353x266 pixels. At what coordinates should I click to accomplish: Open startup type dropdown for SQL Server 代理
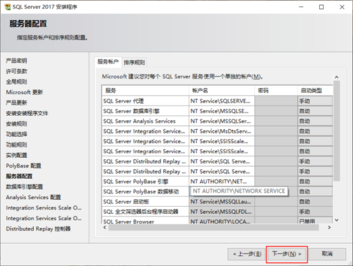click(x=315, y=101)
